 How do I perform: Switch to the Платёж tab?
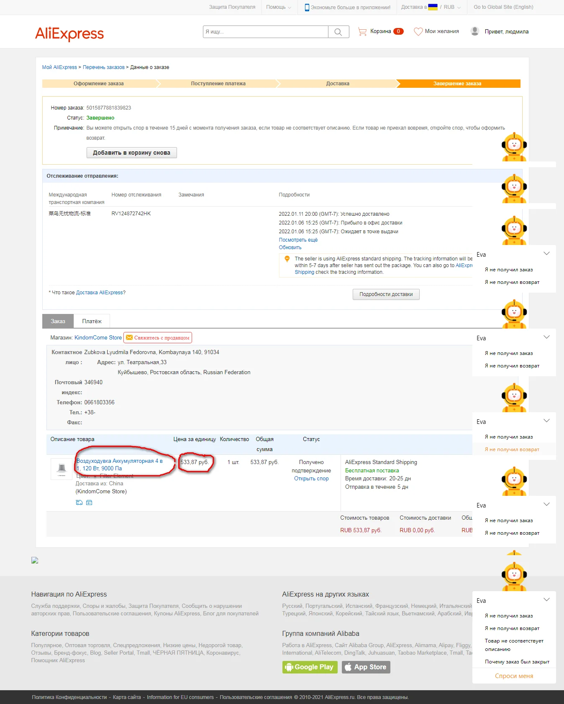92,321
